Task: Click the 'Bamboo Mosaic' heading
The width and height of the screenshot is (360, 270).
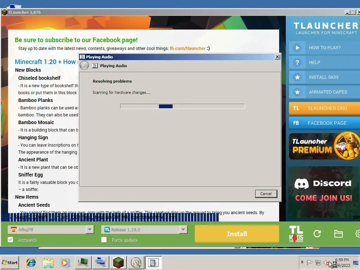Action: point(36,122)
